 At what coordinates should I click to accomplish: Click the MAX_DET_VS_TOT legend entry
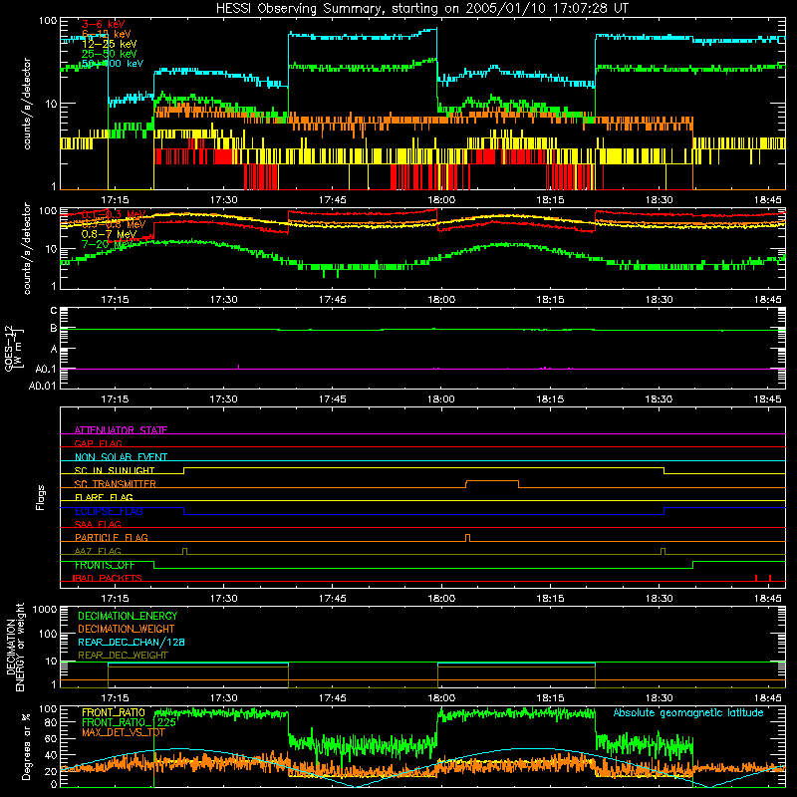124,732
